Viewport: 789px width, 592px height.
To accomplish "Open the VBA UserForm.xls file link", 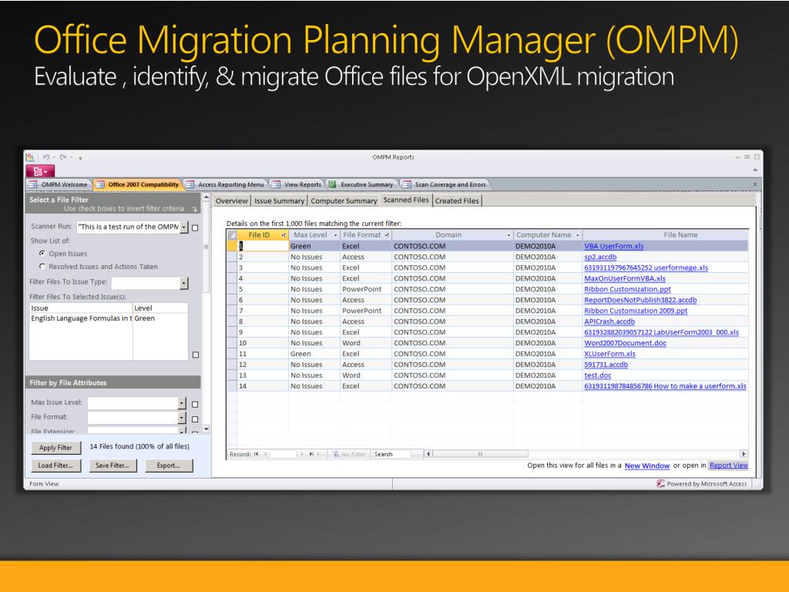I will pos(614,246).
